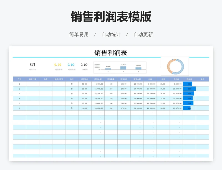The height and width of the screenshot is (170, 222).
Task: Click the 其他 column header
Action: (163, 79)
